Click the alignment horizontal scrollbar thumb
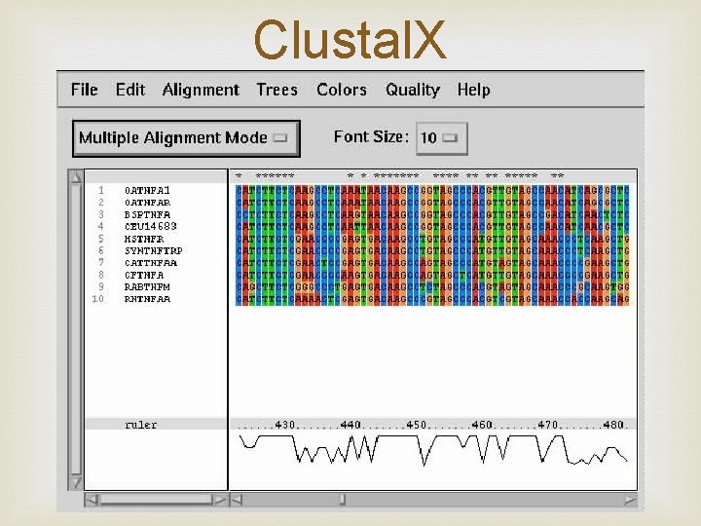 (343, 500)
